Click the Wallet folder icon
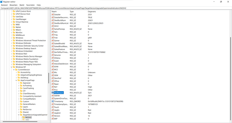The width and height of the screenshot is (232, 123). [x=14, y=27]
